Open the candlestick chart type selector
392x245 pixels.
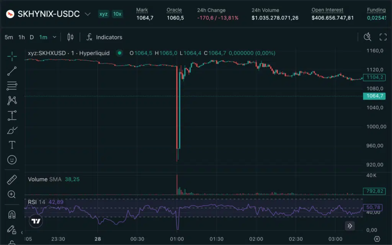70,37
